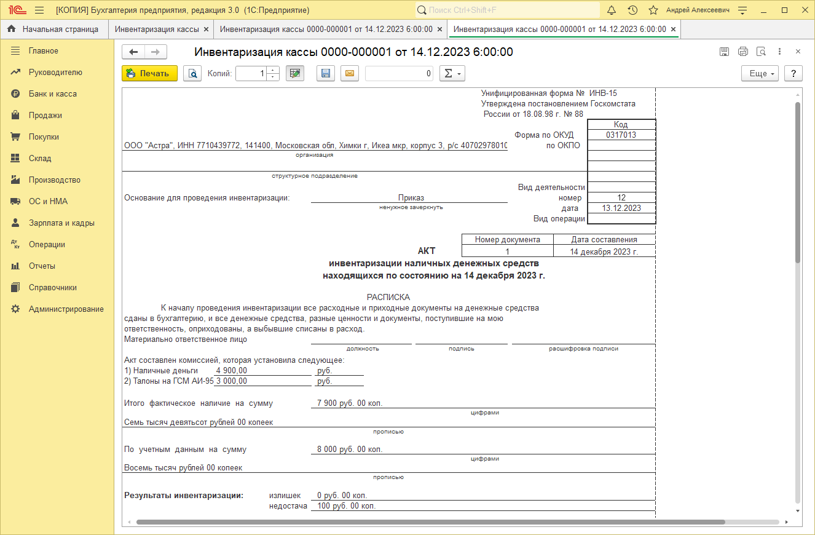Save document to disk icon in toolbar
Image resolution: width=815 pixels, height=535 pixels.
[x=326, y=74]
